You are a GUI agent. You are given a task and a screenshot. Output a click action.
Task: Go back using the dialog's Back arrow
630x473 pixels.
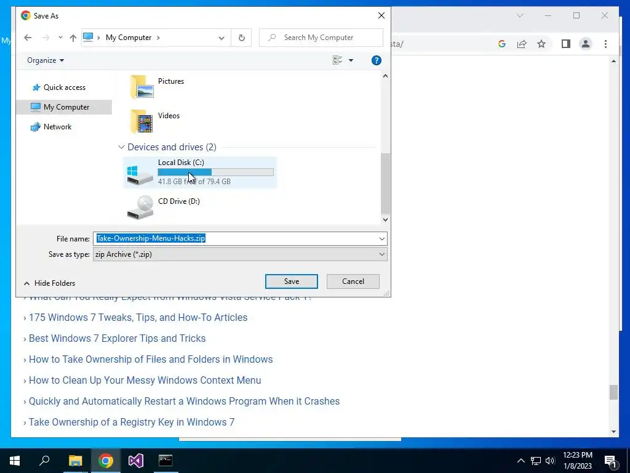tap(27, 38)
